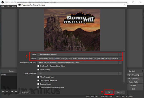Open the Mode dropdown
The height and width of the screenshot is (98, 144).
point(79,54)
